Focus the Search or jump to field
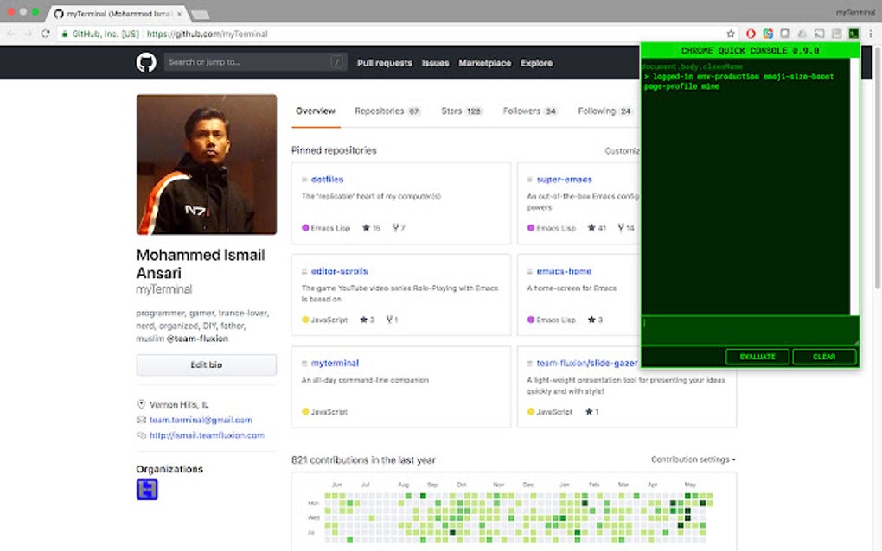This screenshot has width=882, height=551. coord(255,62)
